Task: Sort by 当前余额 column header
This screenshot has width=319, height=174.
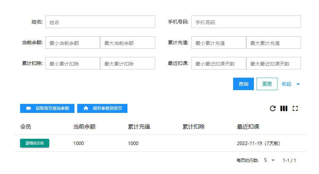Action: point(84,127)
